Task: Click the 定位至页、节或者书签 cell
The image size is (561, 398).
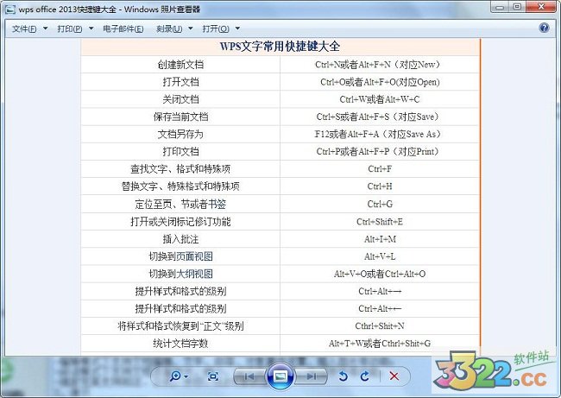Action: (x=180, y=204)
